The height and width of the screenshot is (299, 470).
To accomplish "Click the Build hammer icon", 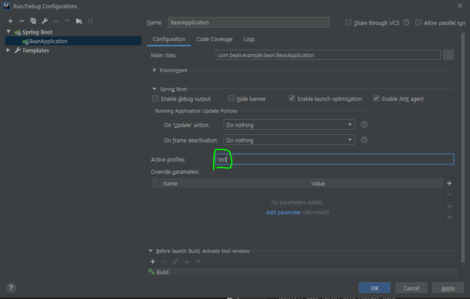I will [x=151, y=272].
